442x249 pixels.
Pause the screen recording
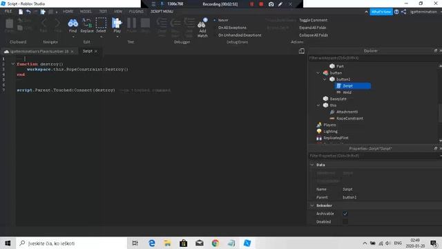251,4
